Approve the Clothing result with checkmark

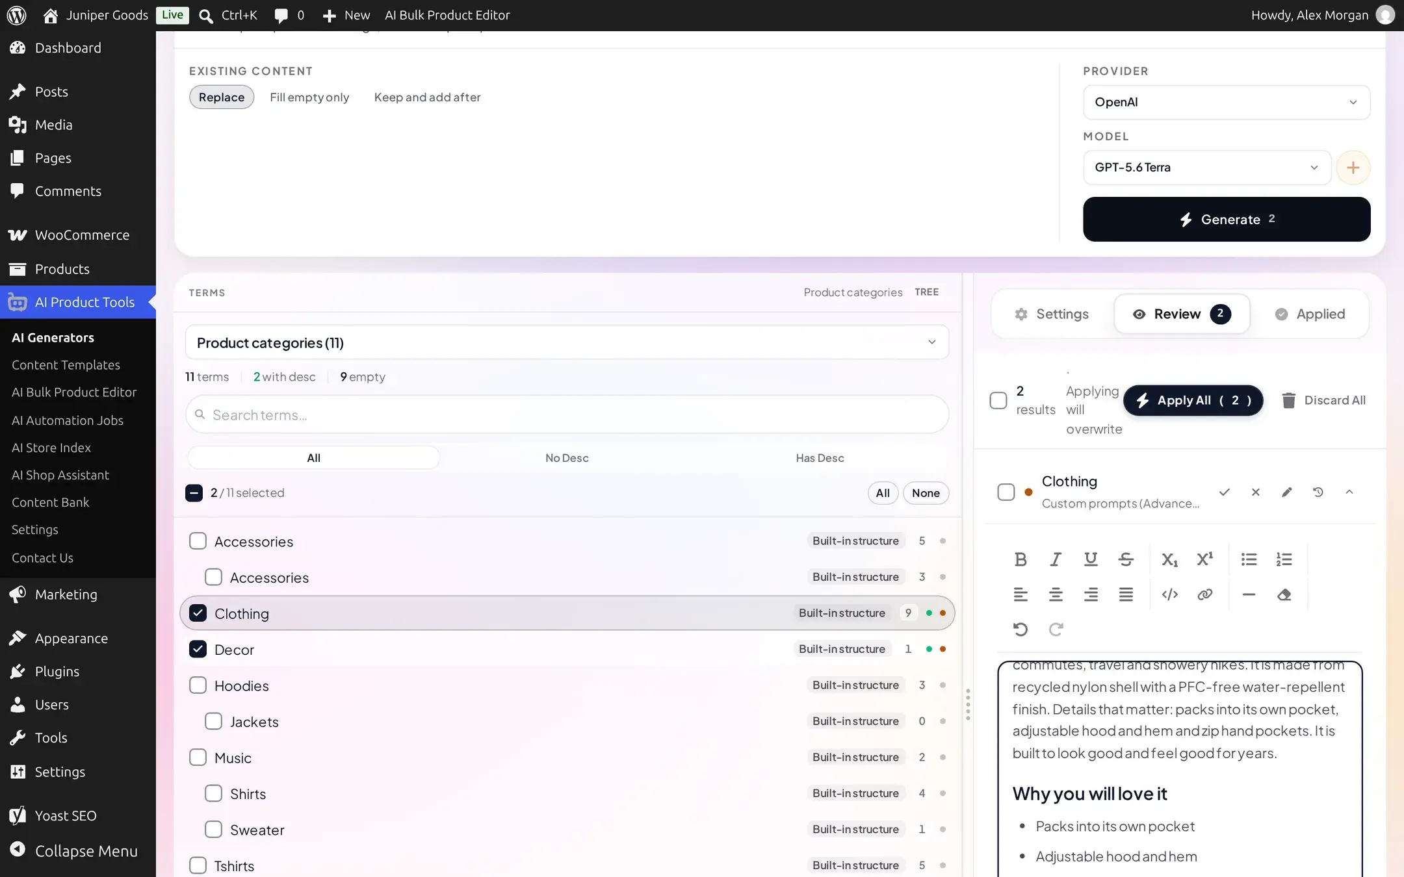point(1224,492)
